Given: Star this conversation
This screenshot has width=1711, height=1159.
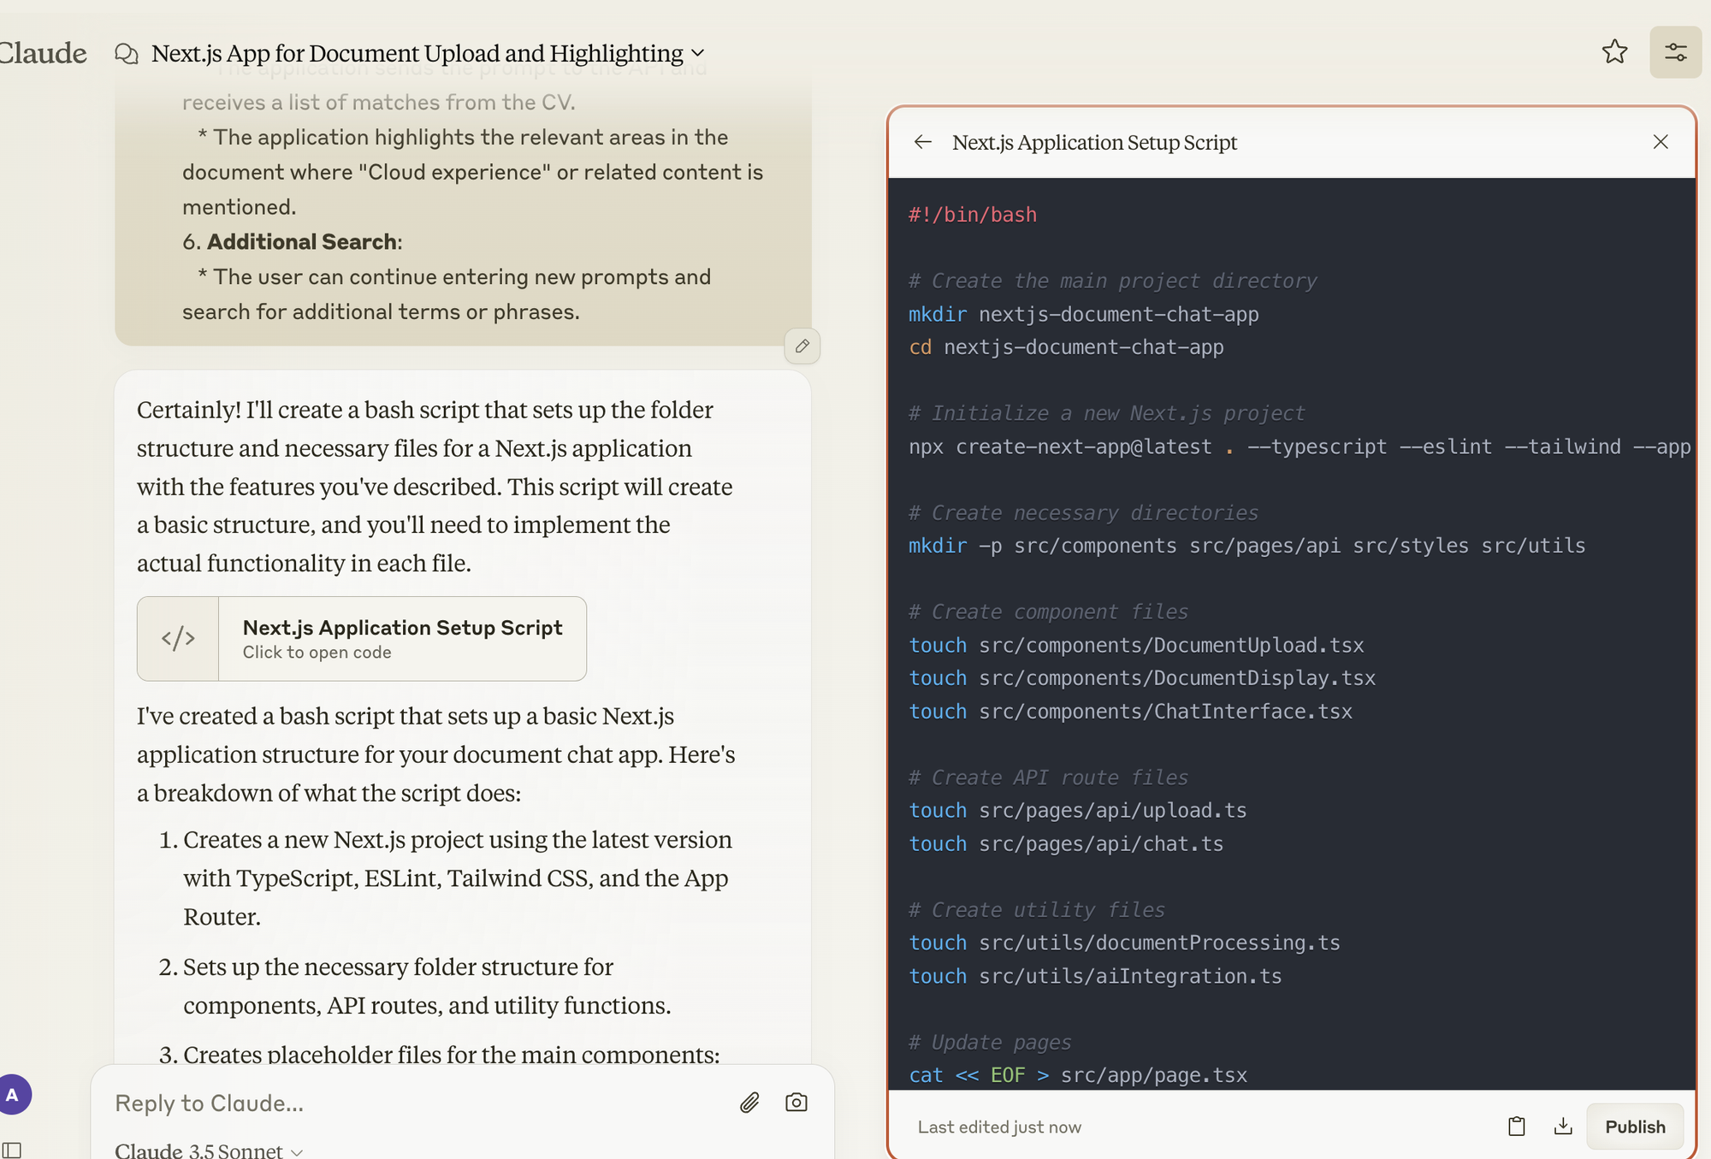Looking at the screenshot, I should click(x=1614, y=51).
